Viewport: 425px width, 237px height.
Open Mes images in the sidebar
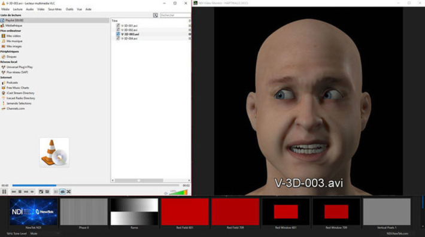(x=14, y=46)
